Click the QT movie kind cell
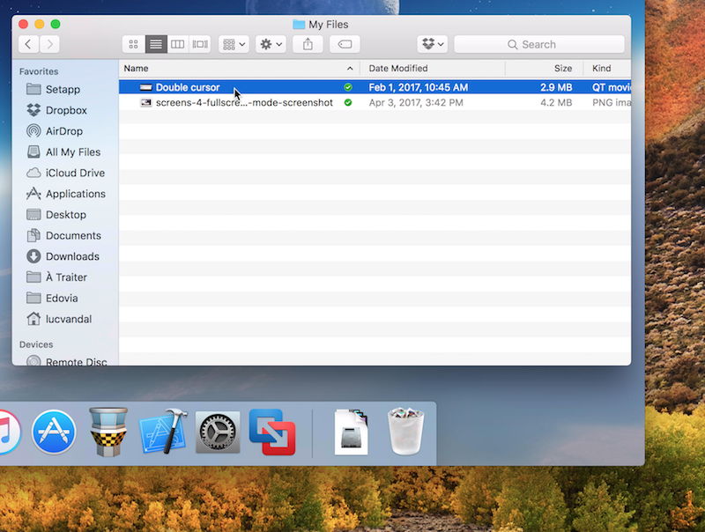 point(611,87)
